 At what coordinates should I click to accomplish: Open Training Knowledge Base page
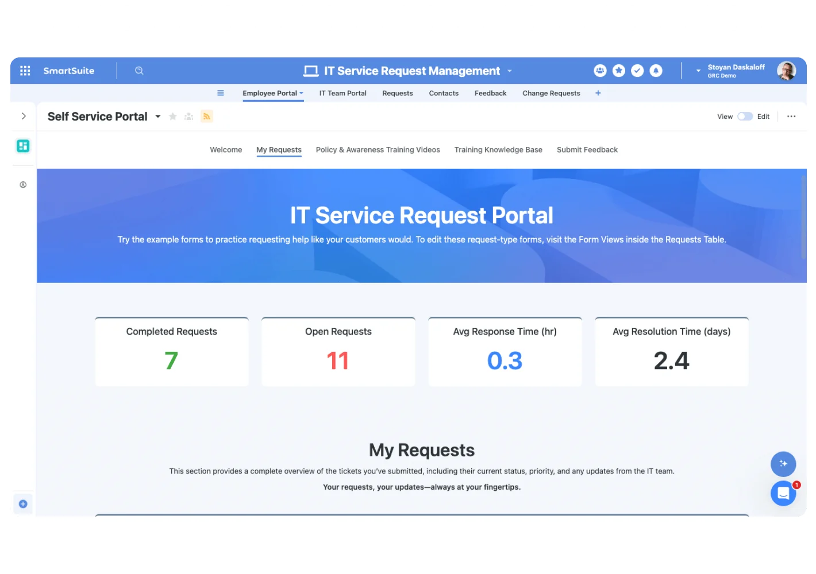pyautogui.click(x=498, y=150)
